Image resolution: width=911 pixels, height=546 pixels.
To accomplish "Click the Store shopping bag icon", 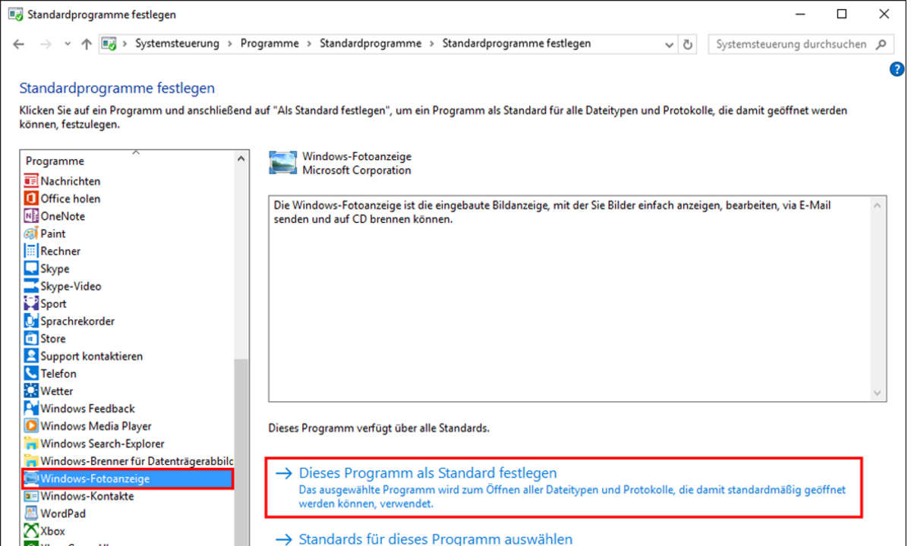I will (x=31, y=338).
